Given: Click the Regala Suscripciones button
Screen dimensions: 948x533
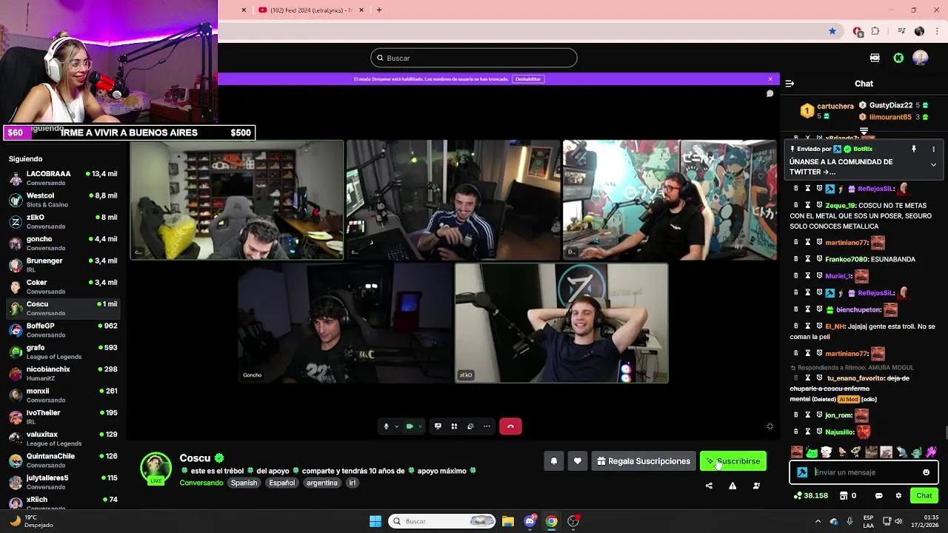Looking at the screenshot, I should click(x=643, y=461).
